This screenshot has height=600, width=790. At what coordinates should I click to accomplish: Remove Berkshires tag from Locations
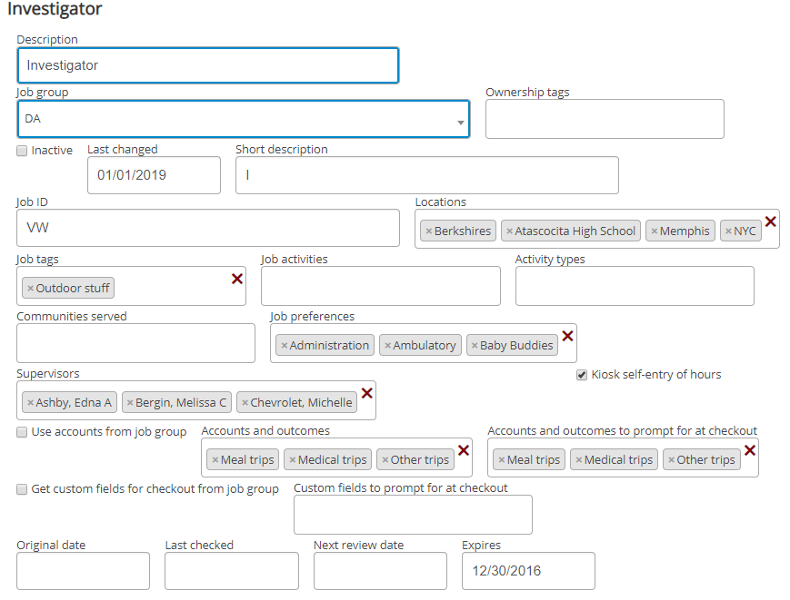[x=429, y=231]
